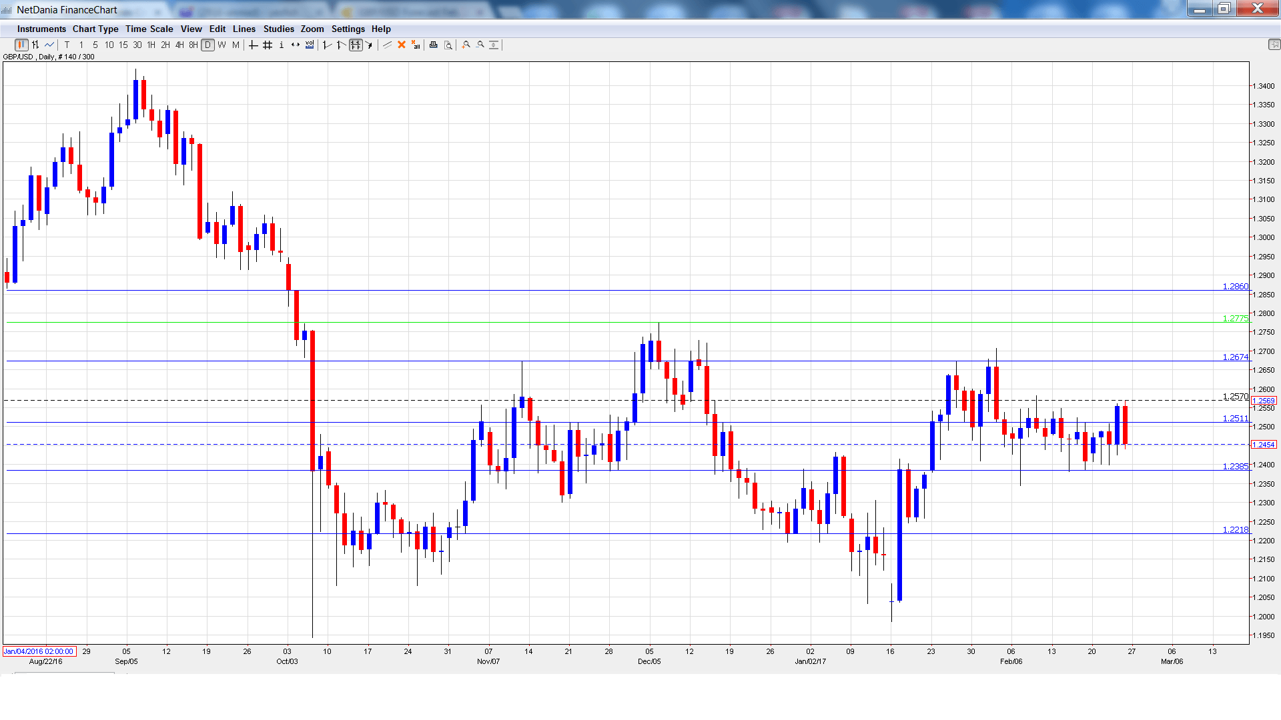Open the Studies menu
This screenshot has height=720, width=1281.
point(278,29)
